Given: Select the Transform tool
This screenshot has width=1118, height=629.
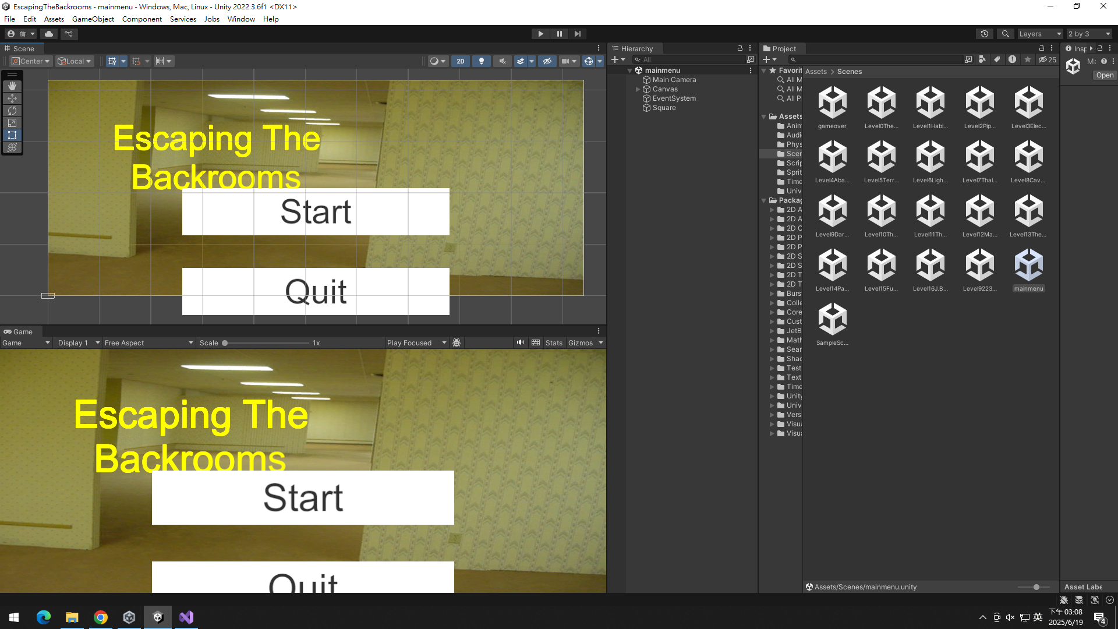Looking at the screenshot, I should [12, 147].
